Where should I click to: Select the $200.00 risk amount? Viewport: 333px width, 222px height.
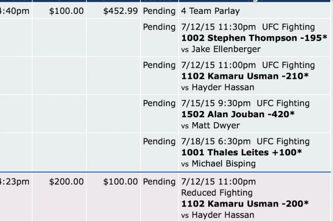tap(66, 181)
